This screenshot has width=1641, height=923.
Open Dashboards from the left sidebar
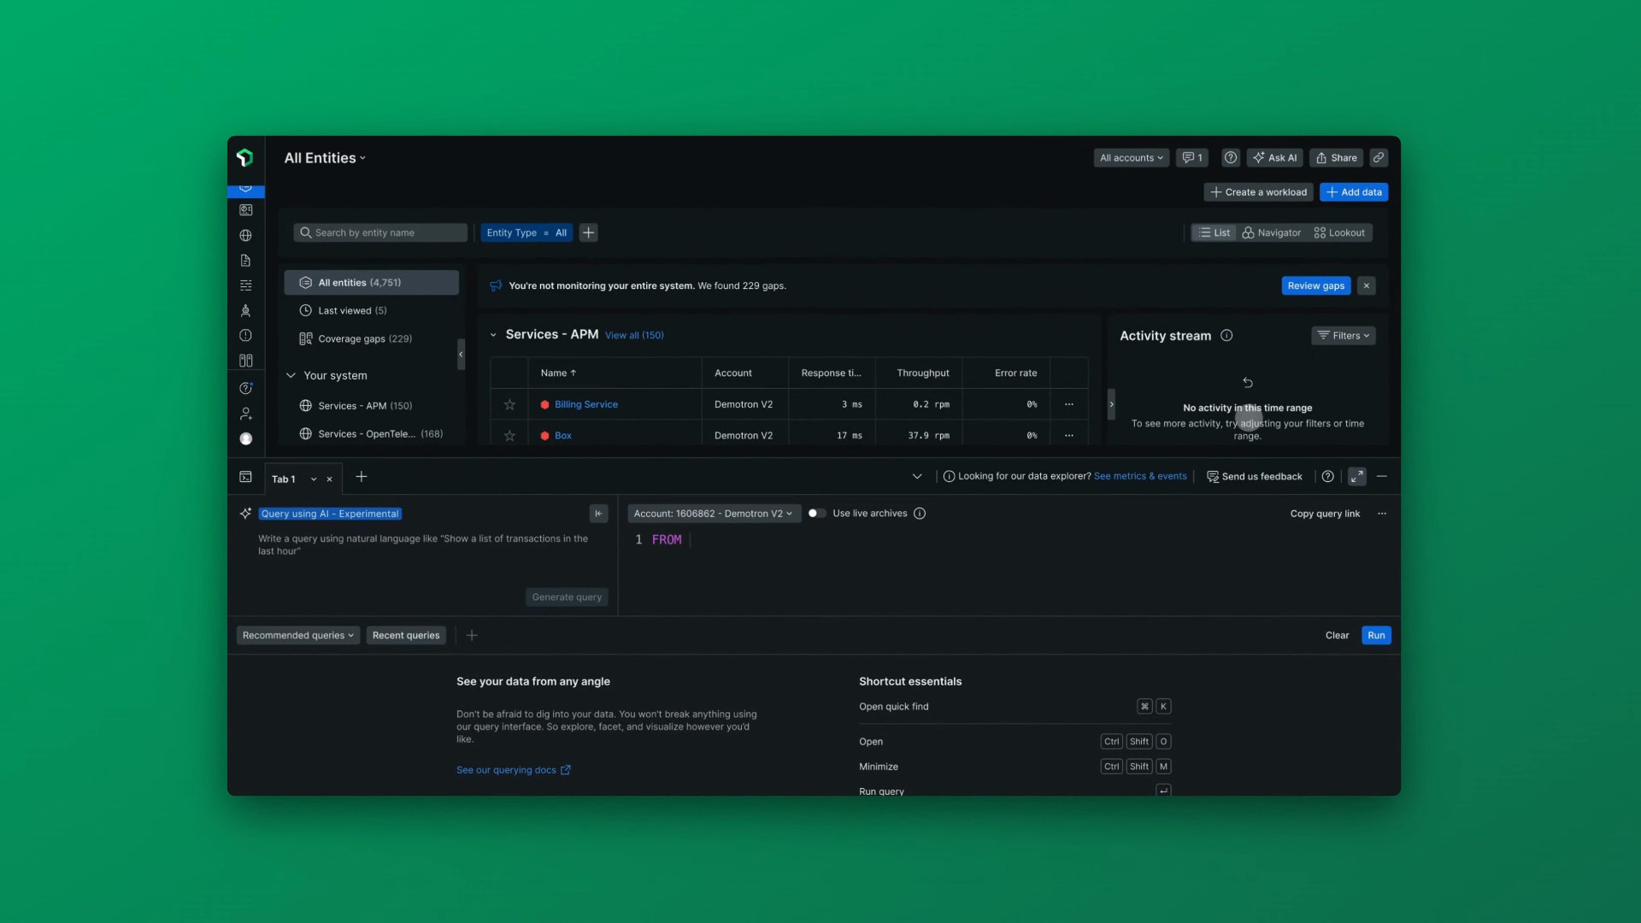tap(245, 210)
